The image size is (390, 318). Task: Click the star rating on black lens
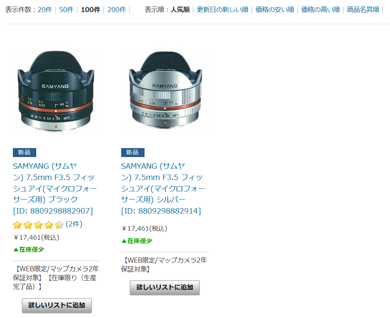(x=38, y=225)
